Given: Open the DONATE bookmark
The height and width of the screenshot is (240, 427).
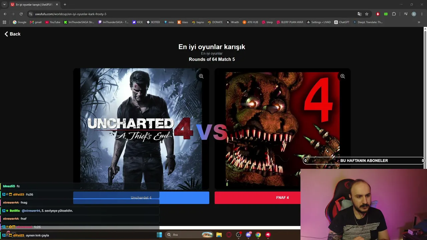Looking at the screenshot, I should pos(215,22).
